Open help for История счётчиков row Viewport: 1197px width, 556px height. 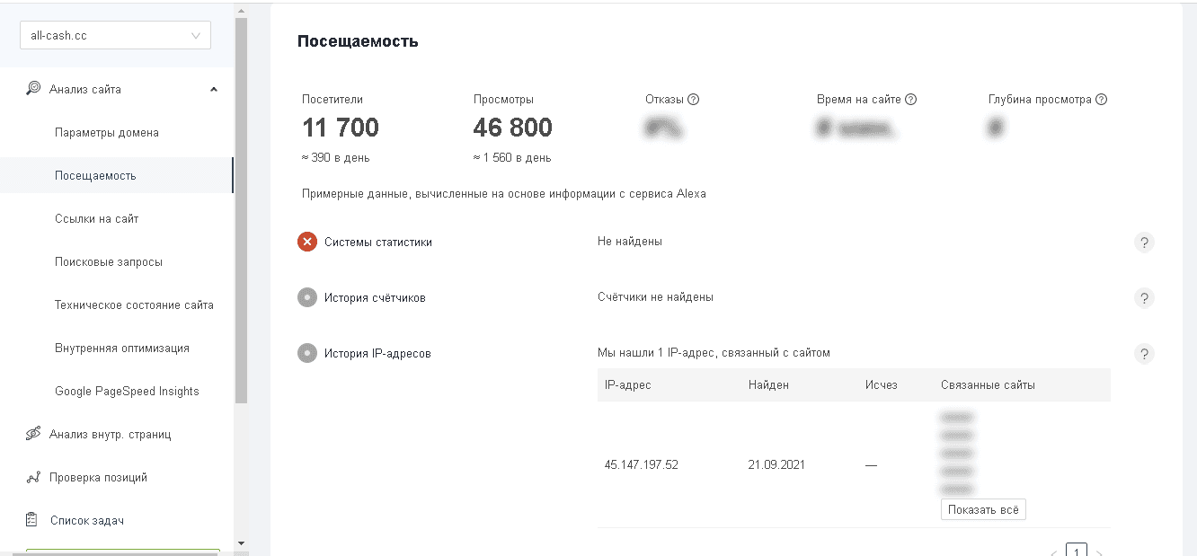[x=1143, y=298]
